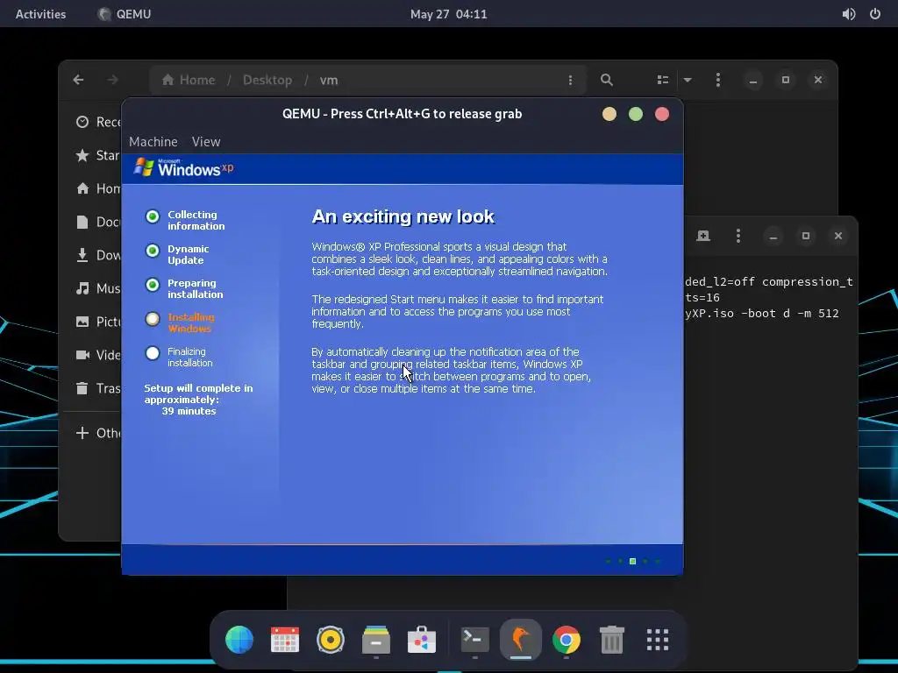
Task: Open the Calendar app from dock
Action: (x=285, y=640)
